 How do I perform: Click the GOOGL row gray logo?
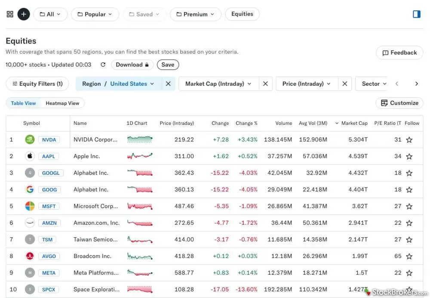tap(30, 173)
